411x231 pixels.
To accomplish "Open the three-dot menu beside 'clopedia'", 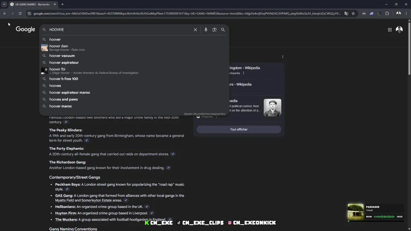I will [243, 73].
